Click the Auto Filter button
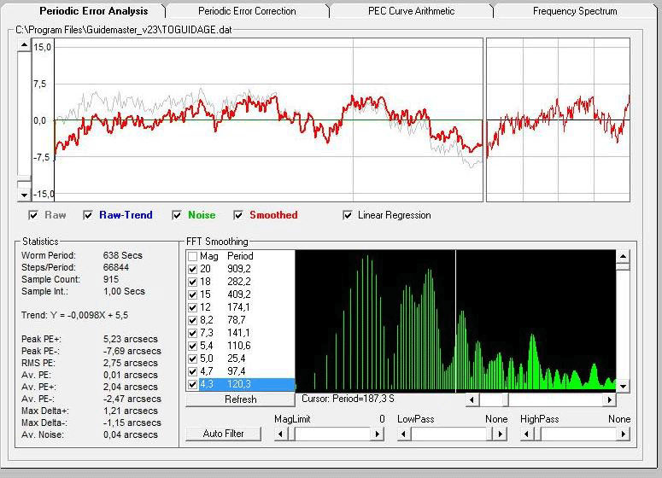 [x=223, y=434]
